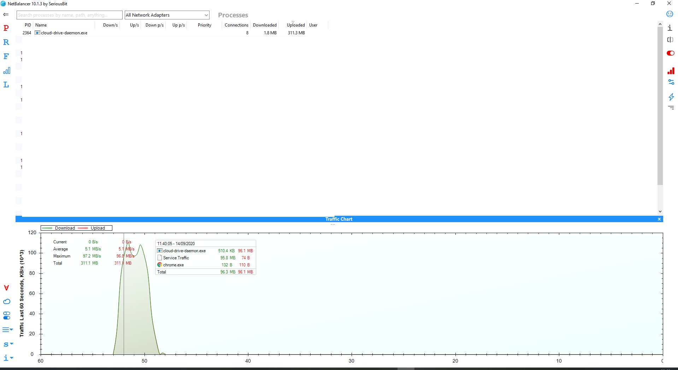
Task: Sort by the Downloaded column header
Action: pos(265,25)
